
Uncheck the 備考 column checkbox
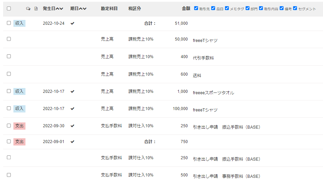point(282,8)
